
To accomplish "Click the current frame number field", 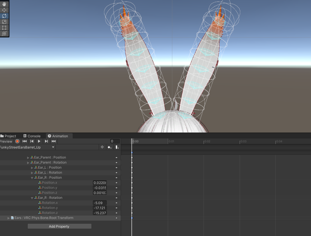I will pyautogui.click(x=115, y=141).
